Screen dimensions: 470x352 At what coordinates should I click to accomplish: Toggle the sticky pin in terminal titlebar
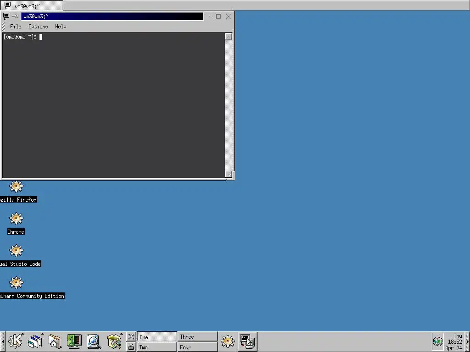15,16
